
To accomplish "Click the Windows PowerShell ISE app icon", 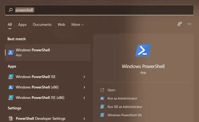I will (x=11, y=77).
